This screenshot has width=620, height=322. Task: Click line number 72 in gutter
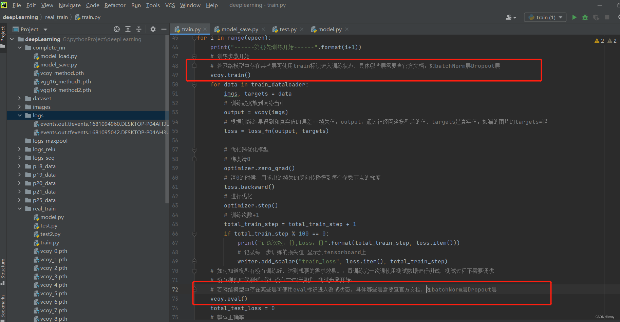point(175,289)
